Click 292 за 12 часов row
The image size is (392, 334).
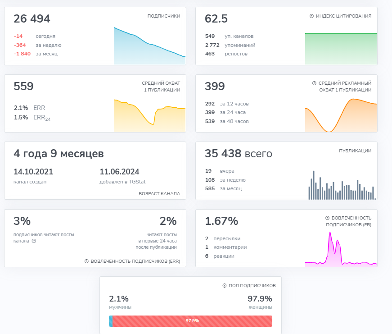227,104
